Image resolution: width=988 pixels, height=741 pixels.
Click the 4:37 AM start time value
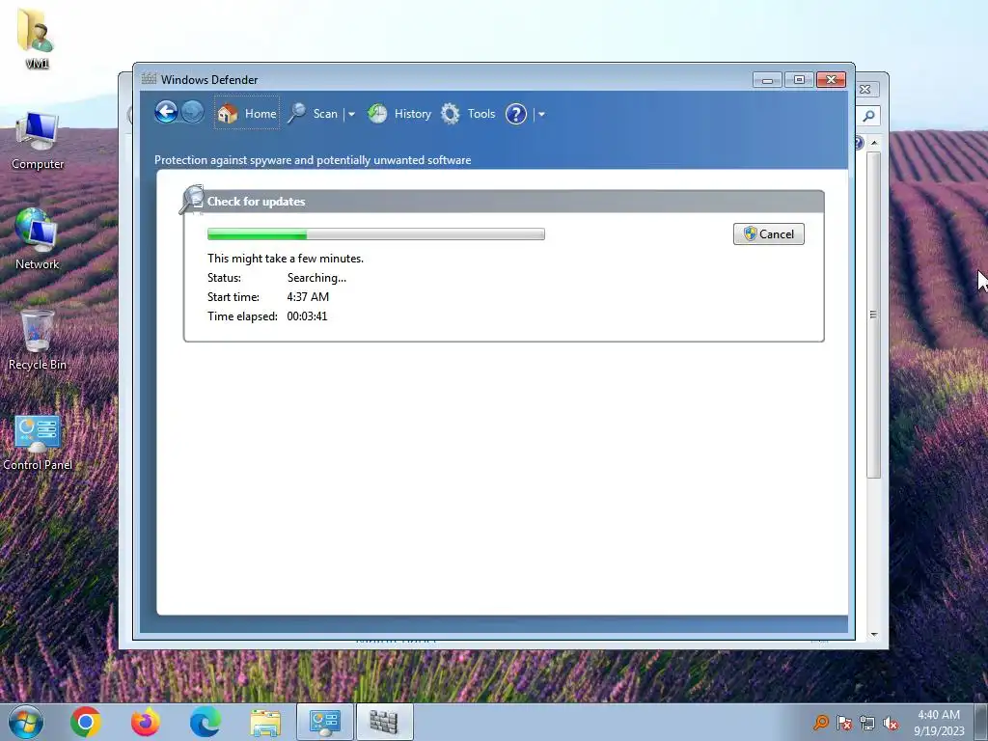308,297
